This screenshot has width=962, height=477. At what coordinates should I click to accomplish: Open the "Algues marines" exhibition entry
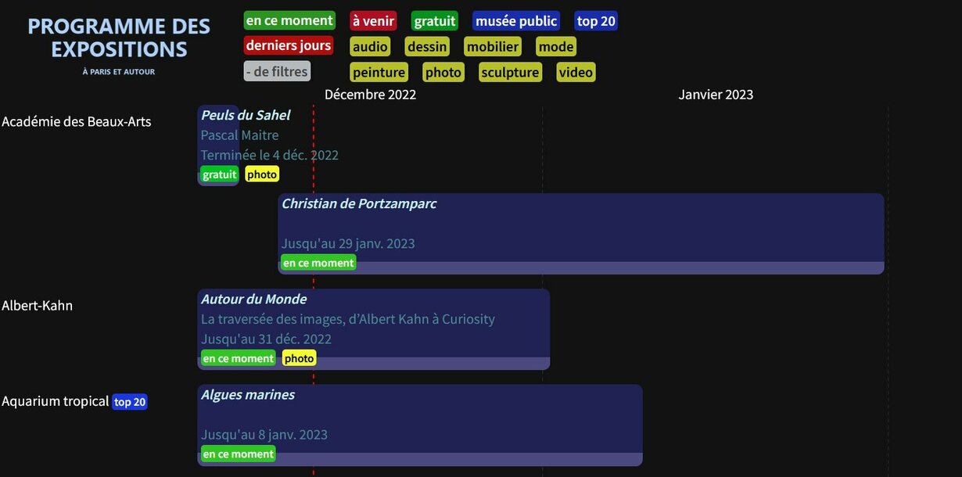click(x=248, y=394)
